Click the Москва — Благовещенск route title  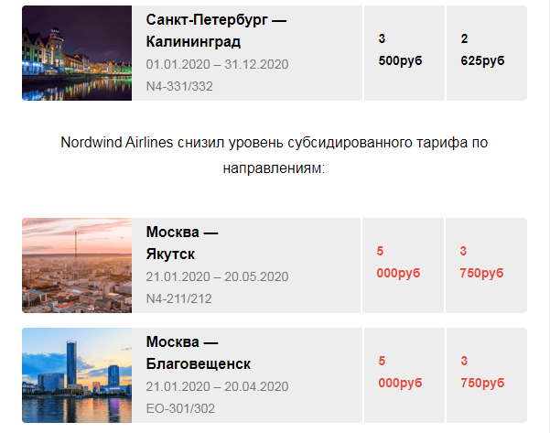tap(199, 353)
